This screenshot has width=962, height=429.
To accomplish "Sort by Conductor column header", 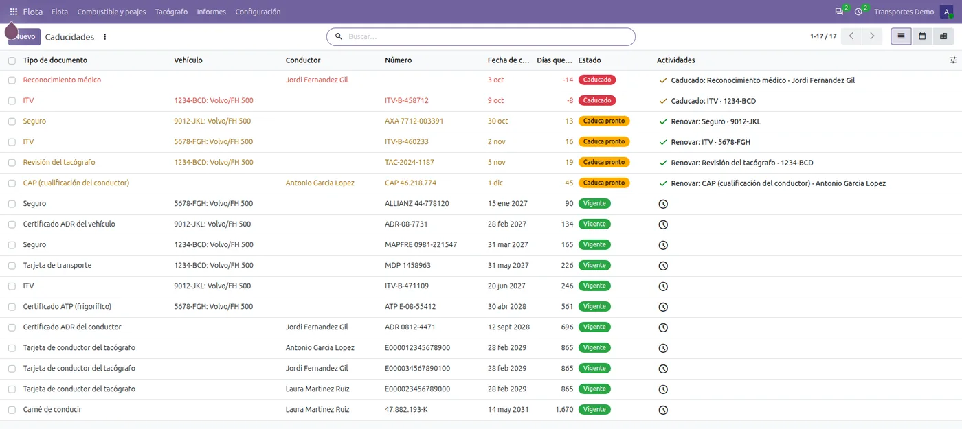I will (303, 60).
